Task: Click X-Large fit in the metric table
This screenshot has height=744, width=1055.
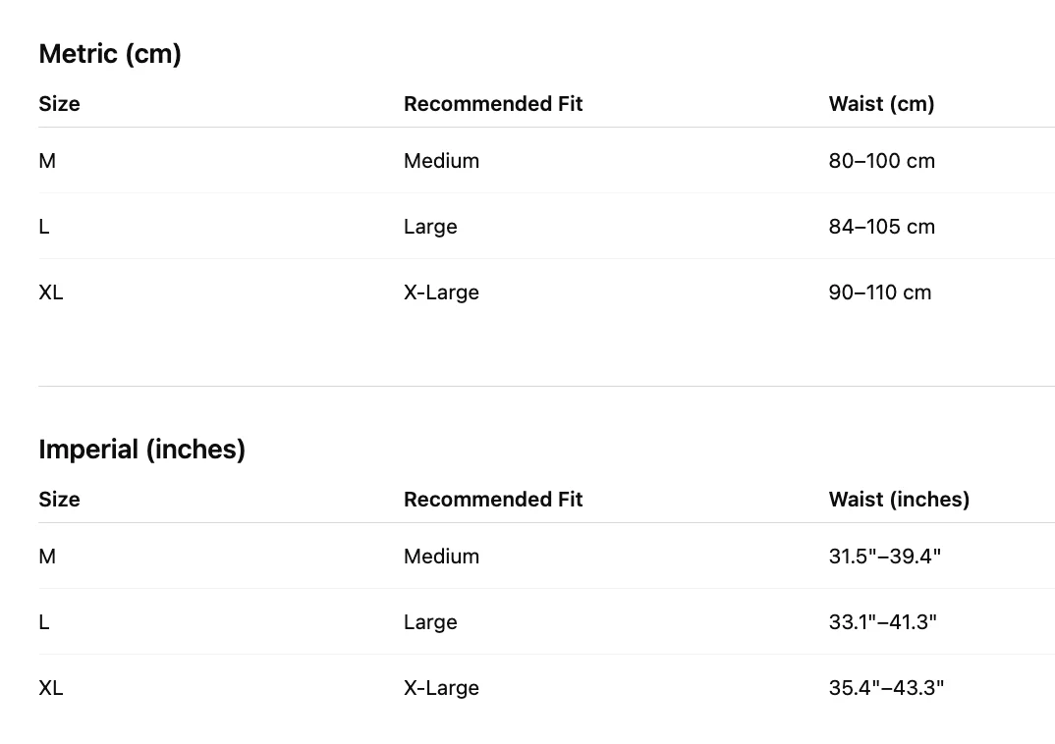Action: tap(441, 292)
